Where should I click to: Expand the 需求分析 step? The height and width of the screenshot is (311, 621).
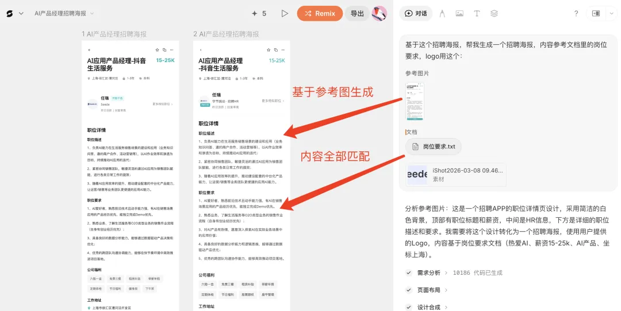(429, 273)
